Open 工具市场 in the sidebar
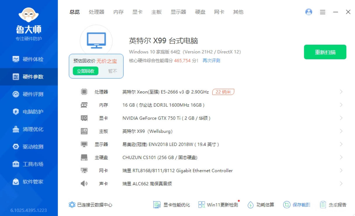Viewport: 355px width, 216px height. (29, 164)
